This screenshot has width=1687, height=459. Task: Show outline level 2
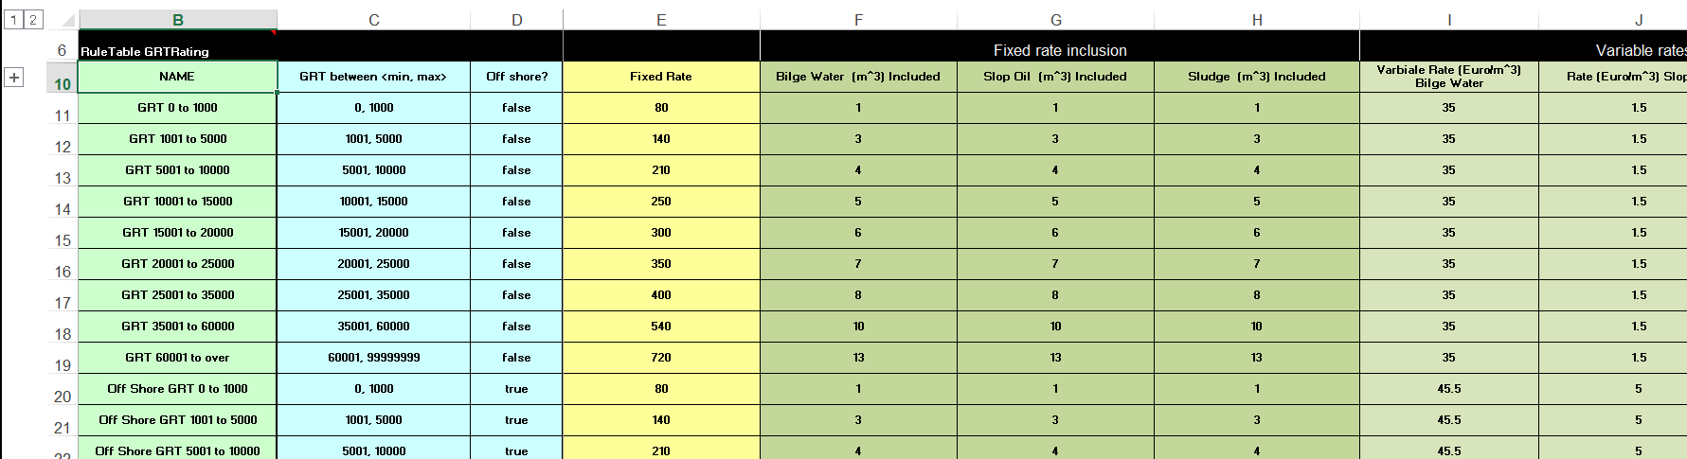click(x=33, y=20)
